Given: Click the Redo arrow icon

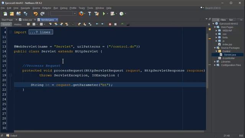Looking at the screenshot, I should pyautogui.click(x=42, y=14).
